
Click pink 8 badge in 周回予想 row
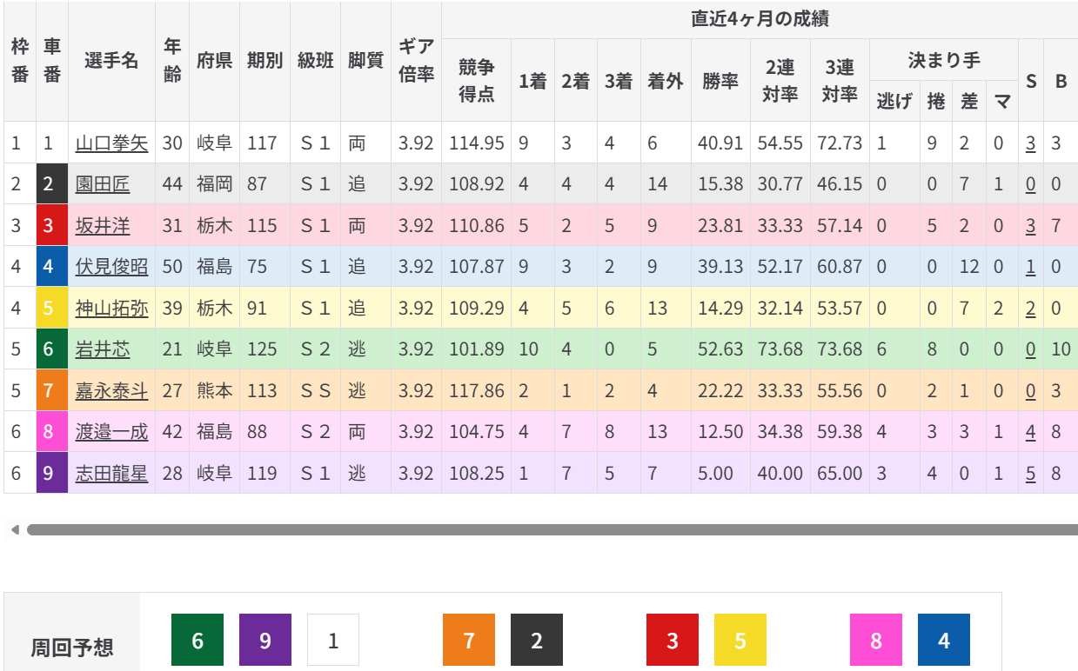pos(876,641)
